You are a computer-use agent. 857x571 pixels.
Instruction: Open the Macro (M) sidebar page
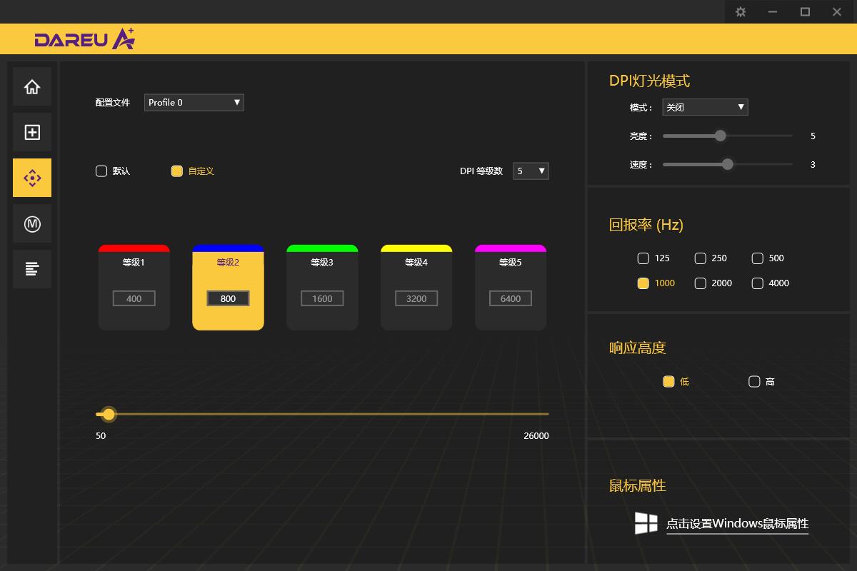[32, 223]
